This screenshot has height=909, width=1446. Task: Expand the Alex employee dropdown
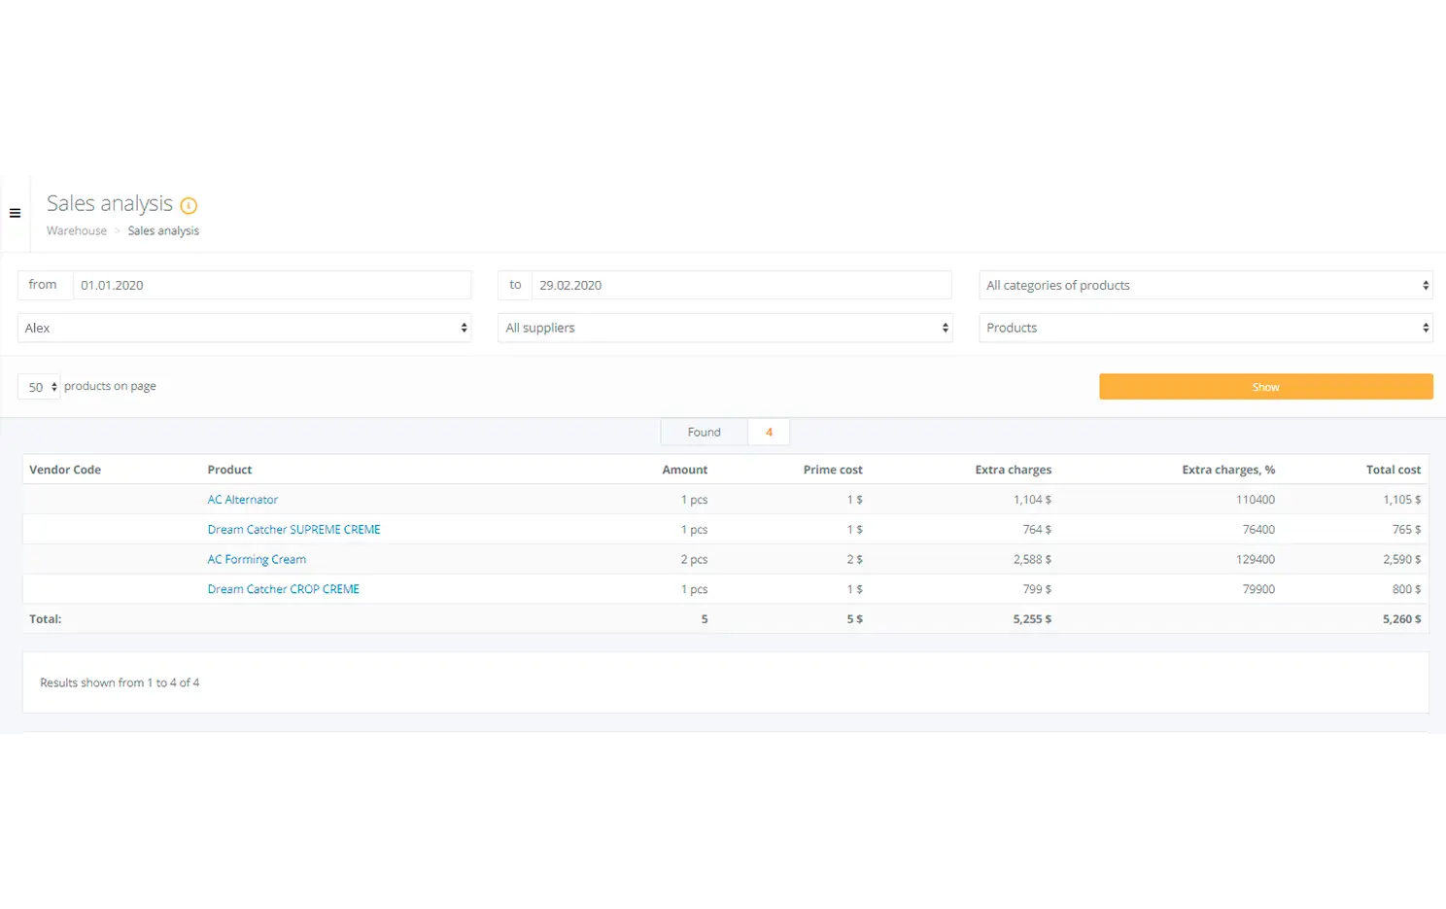[x=244, y=328]
